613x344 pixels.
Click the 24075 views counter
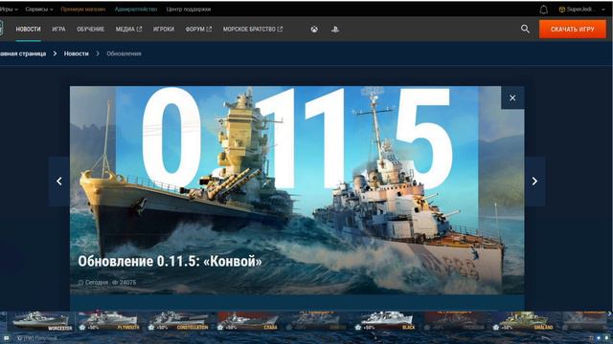125,282
